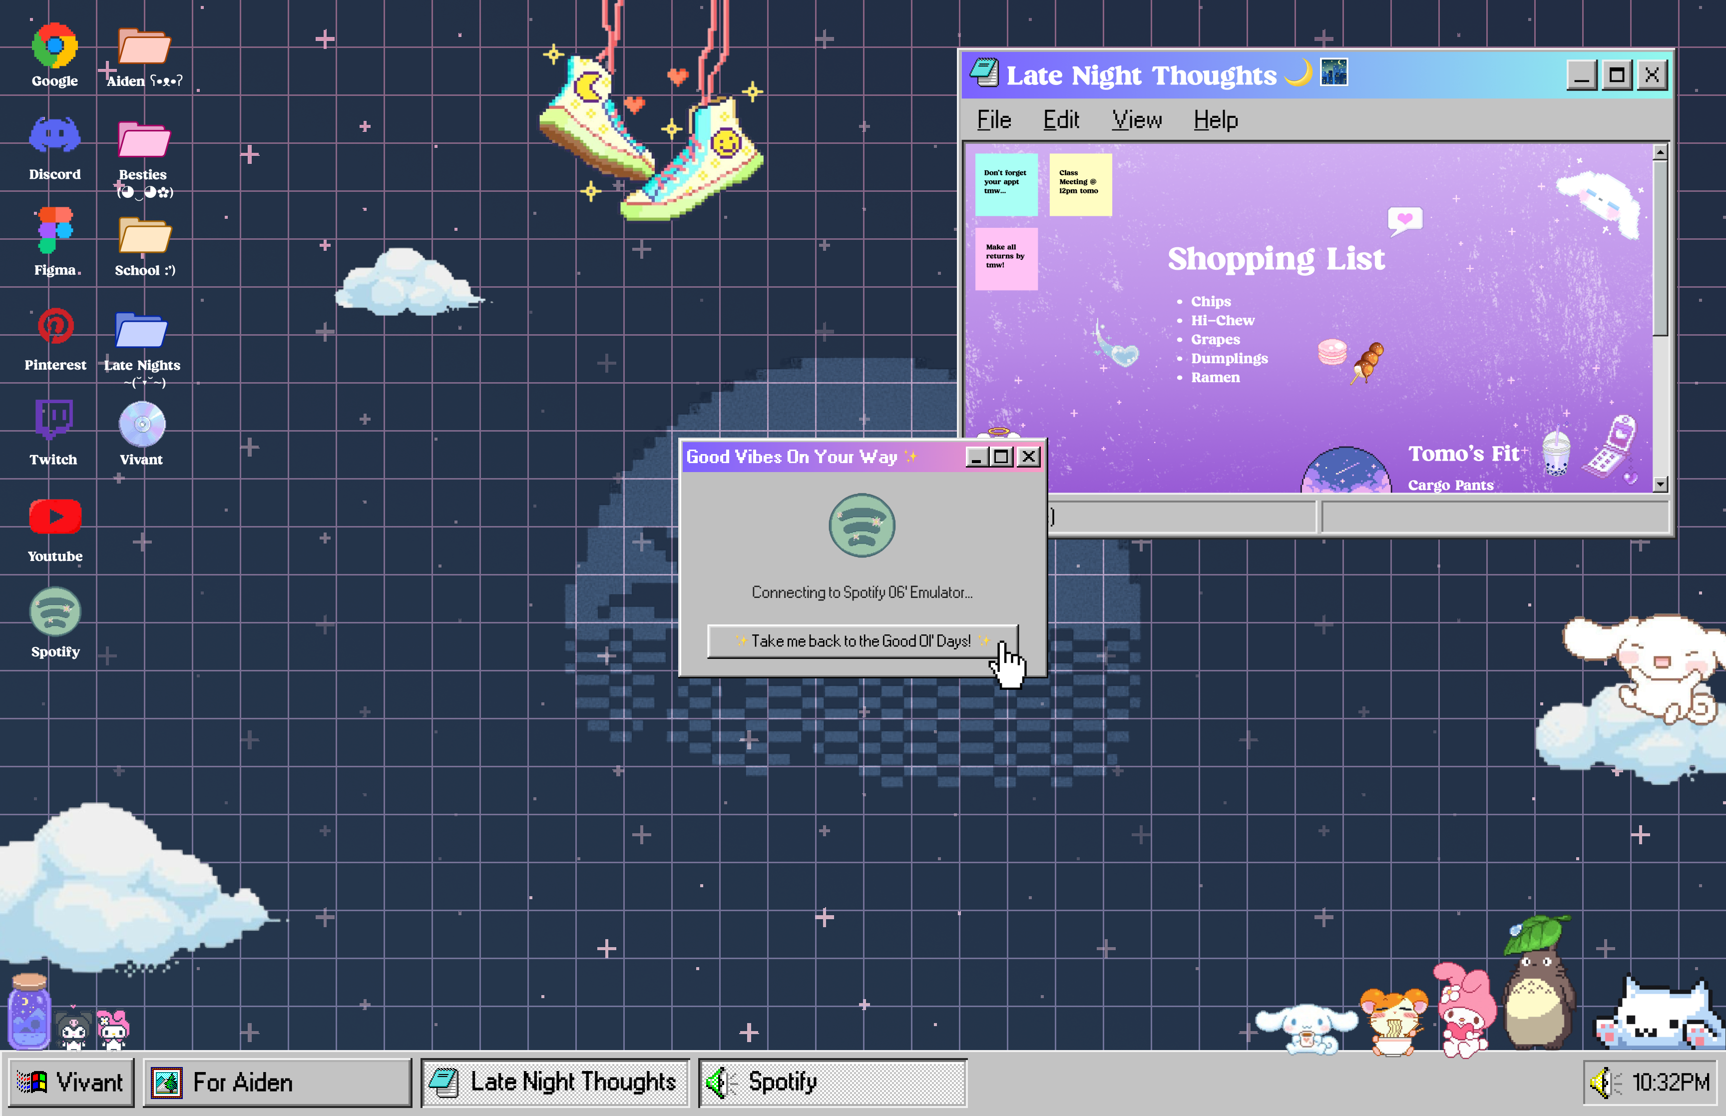This screenshot has height=1116, width=1726.
Task: Open the Twitch desktop icon
Action: 53,419
